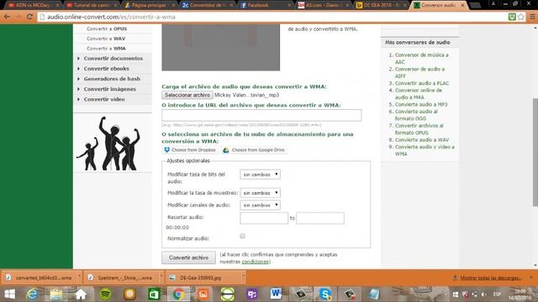Click the white house icon in the taskbar
This screenshot has height=302, width=538.
click(x=81, y=294)
